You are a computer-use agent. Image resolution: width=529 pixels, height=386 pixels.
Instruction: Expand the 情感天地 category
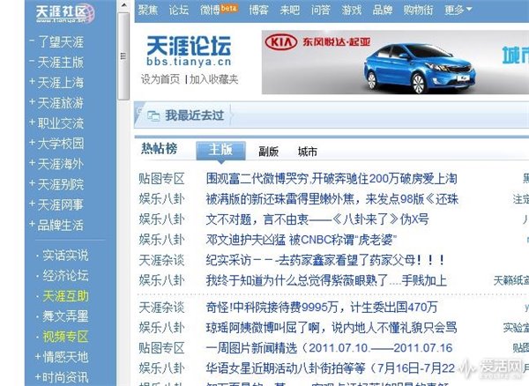tap(38, 356)
